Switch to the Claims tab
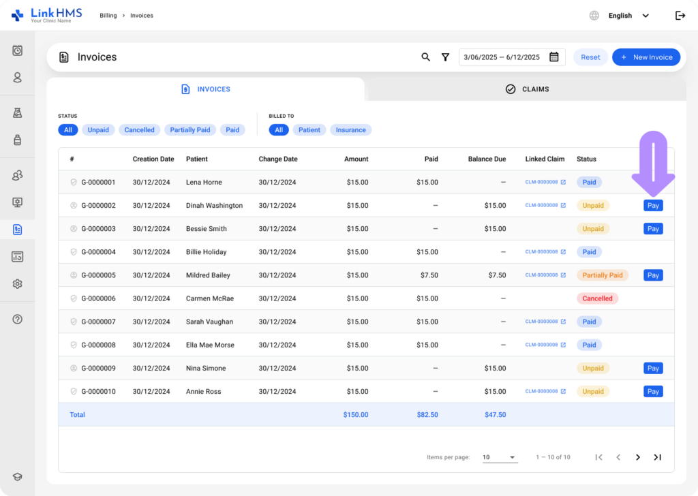The image size is (698, 496). 527,89
